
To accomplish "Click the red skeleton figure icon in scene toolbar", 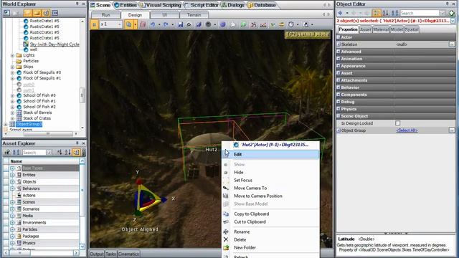I will (253, 24).
